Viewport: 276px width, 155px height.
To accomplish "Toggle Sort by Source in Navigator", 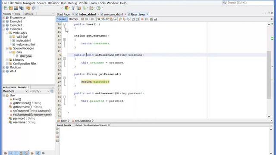I will click(x=43, y=153).
